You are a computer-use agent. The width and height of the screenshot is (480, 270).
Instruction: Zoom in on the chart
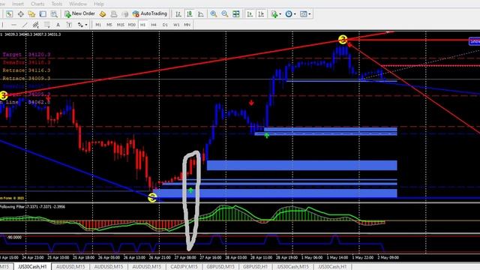[x=213, y=13]
